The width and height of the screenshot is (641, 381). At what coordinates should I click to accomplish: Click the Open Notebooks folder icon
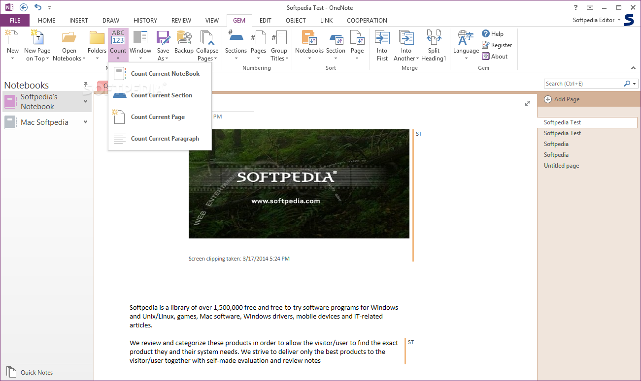coord(69,37)
